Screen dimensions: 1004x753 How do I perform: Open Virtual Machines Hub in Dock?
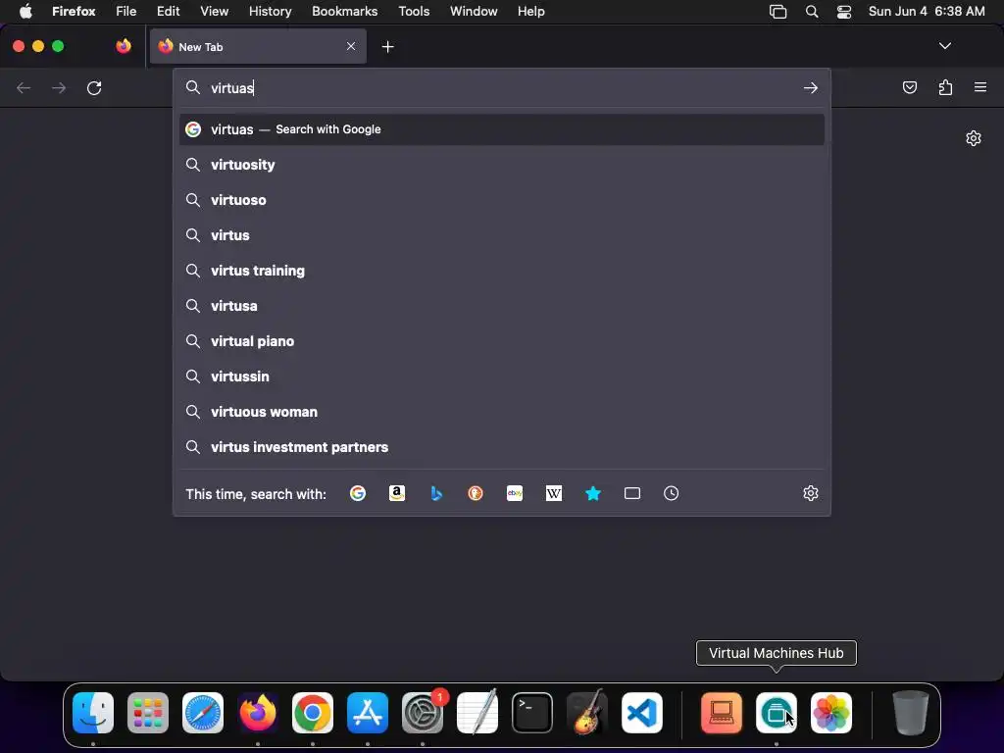[777, 712]
